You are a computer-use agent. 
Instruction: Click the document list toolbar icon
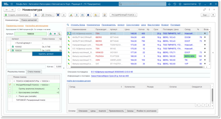77,15
